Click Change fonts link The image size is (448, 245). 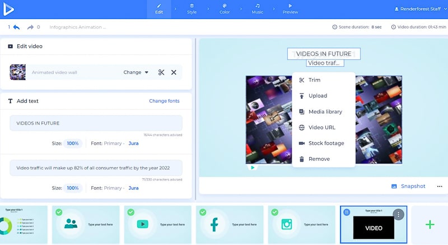coord(164,101)
